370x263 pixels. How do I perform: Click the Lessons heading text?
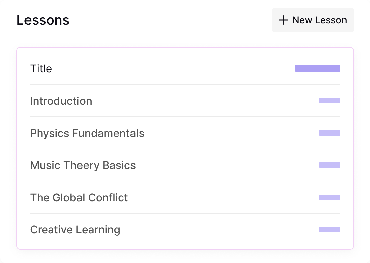(x=43, y=20)
